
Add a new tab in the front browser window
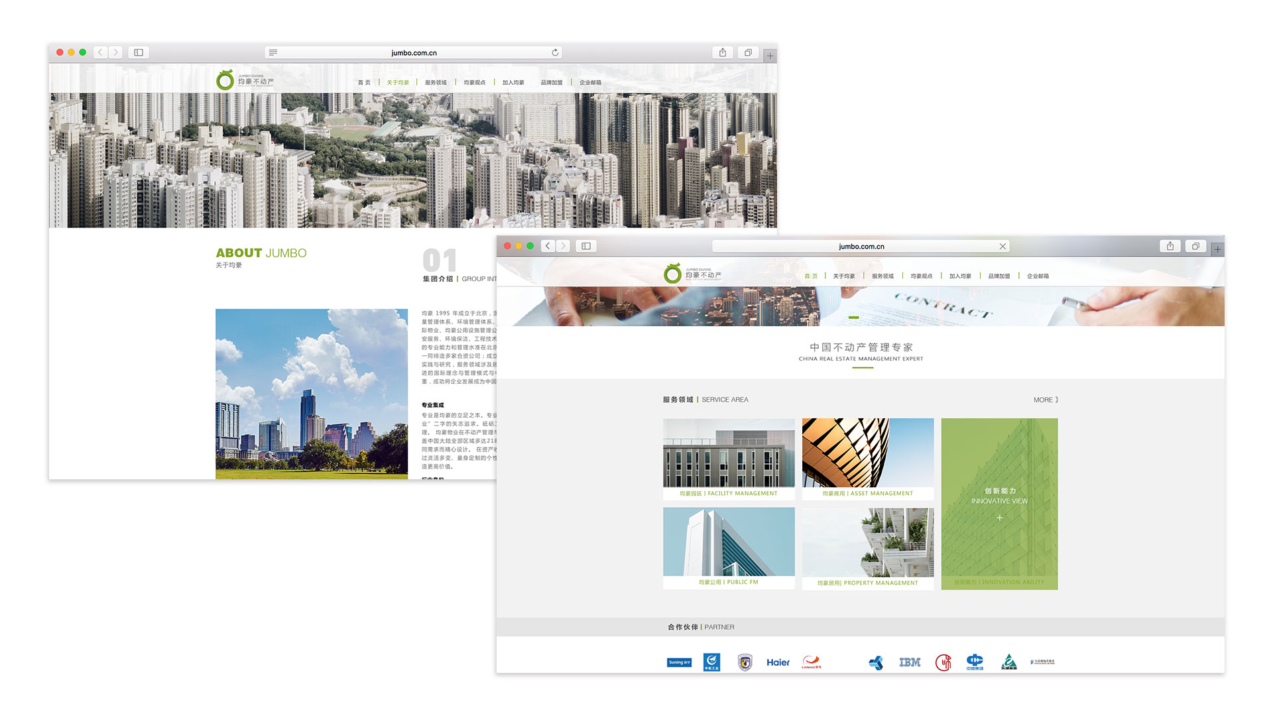point(1217,250)
